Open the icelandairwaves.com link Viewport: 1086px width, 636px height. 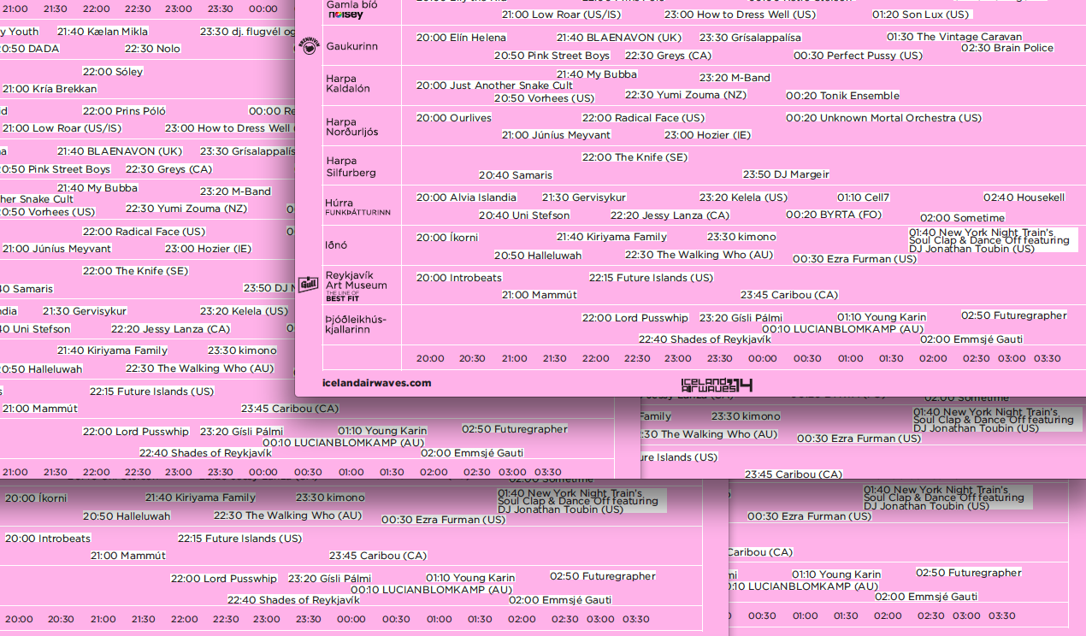click(x=377, y=383)
